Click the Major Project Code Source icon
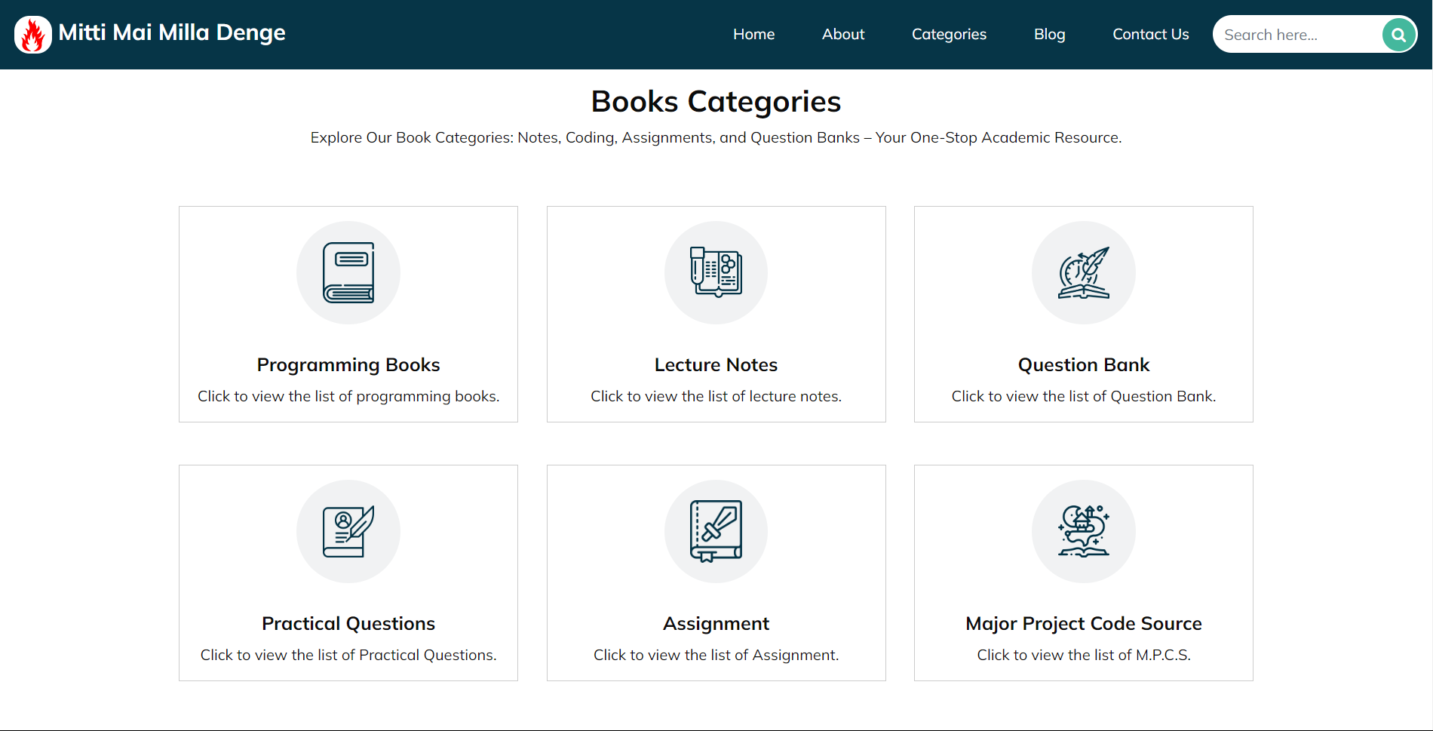 [x=1083, y=531]
